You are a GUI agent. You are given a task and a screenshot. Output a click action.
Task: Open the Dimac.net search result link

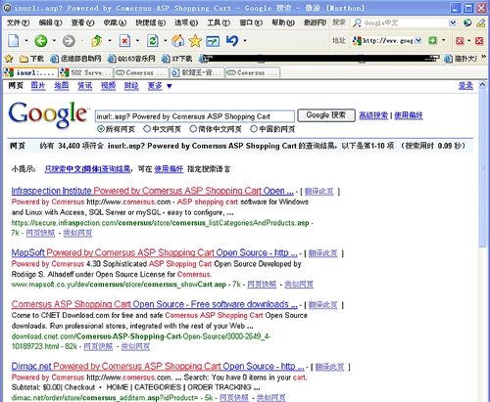click(x=158, y=366)
